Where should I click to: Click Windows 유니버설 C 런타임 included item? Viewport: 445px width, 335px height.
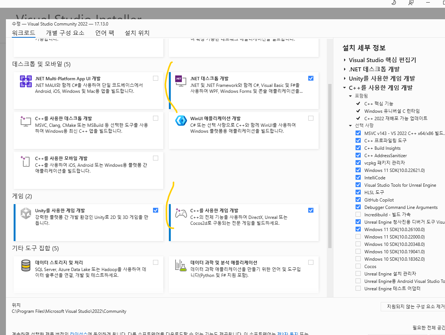[x=392, y=111]
